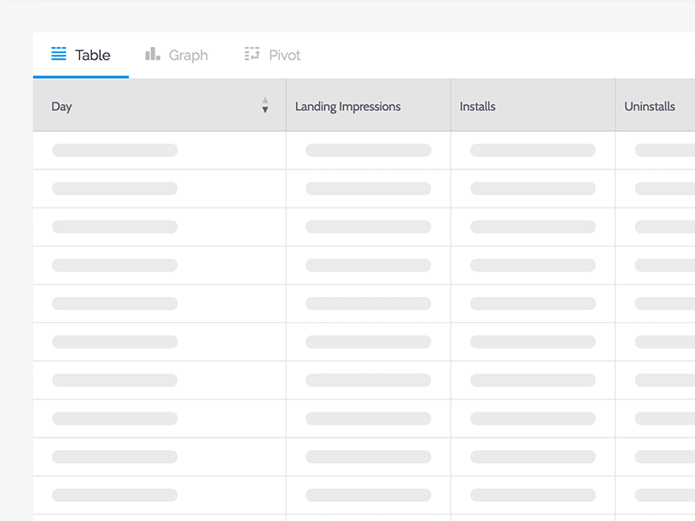Select first row's Landing Impressions placeholder

[368, 150]
